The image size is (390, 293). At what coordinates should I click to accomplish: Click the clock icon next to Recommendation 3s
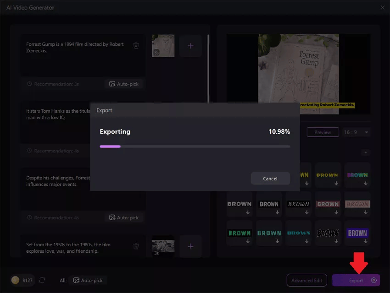28,84
